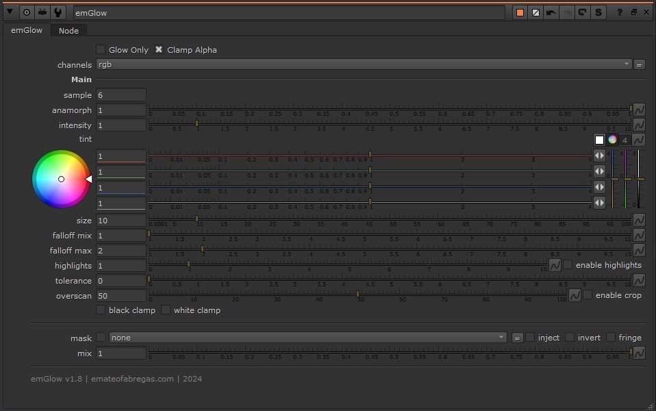Select the emGlow tab
Image resolution: width=656 pixels, height=411 pixels.
point(27,30)
